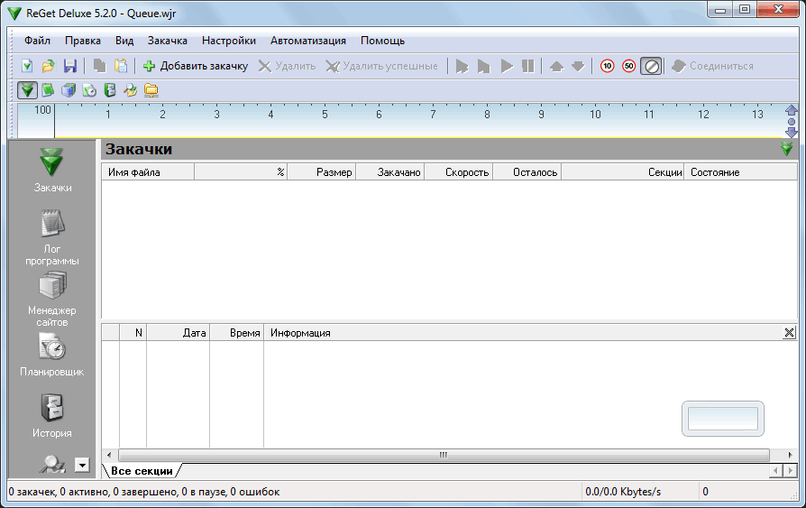806x508 pixels.
Task: Open the Автоматизация menu
Action: [308, 41]
